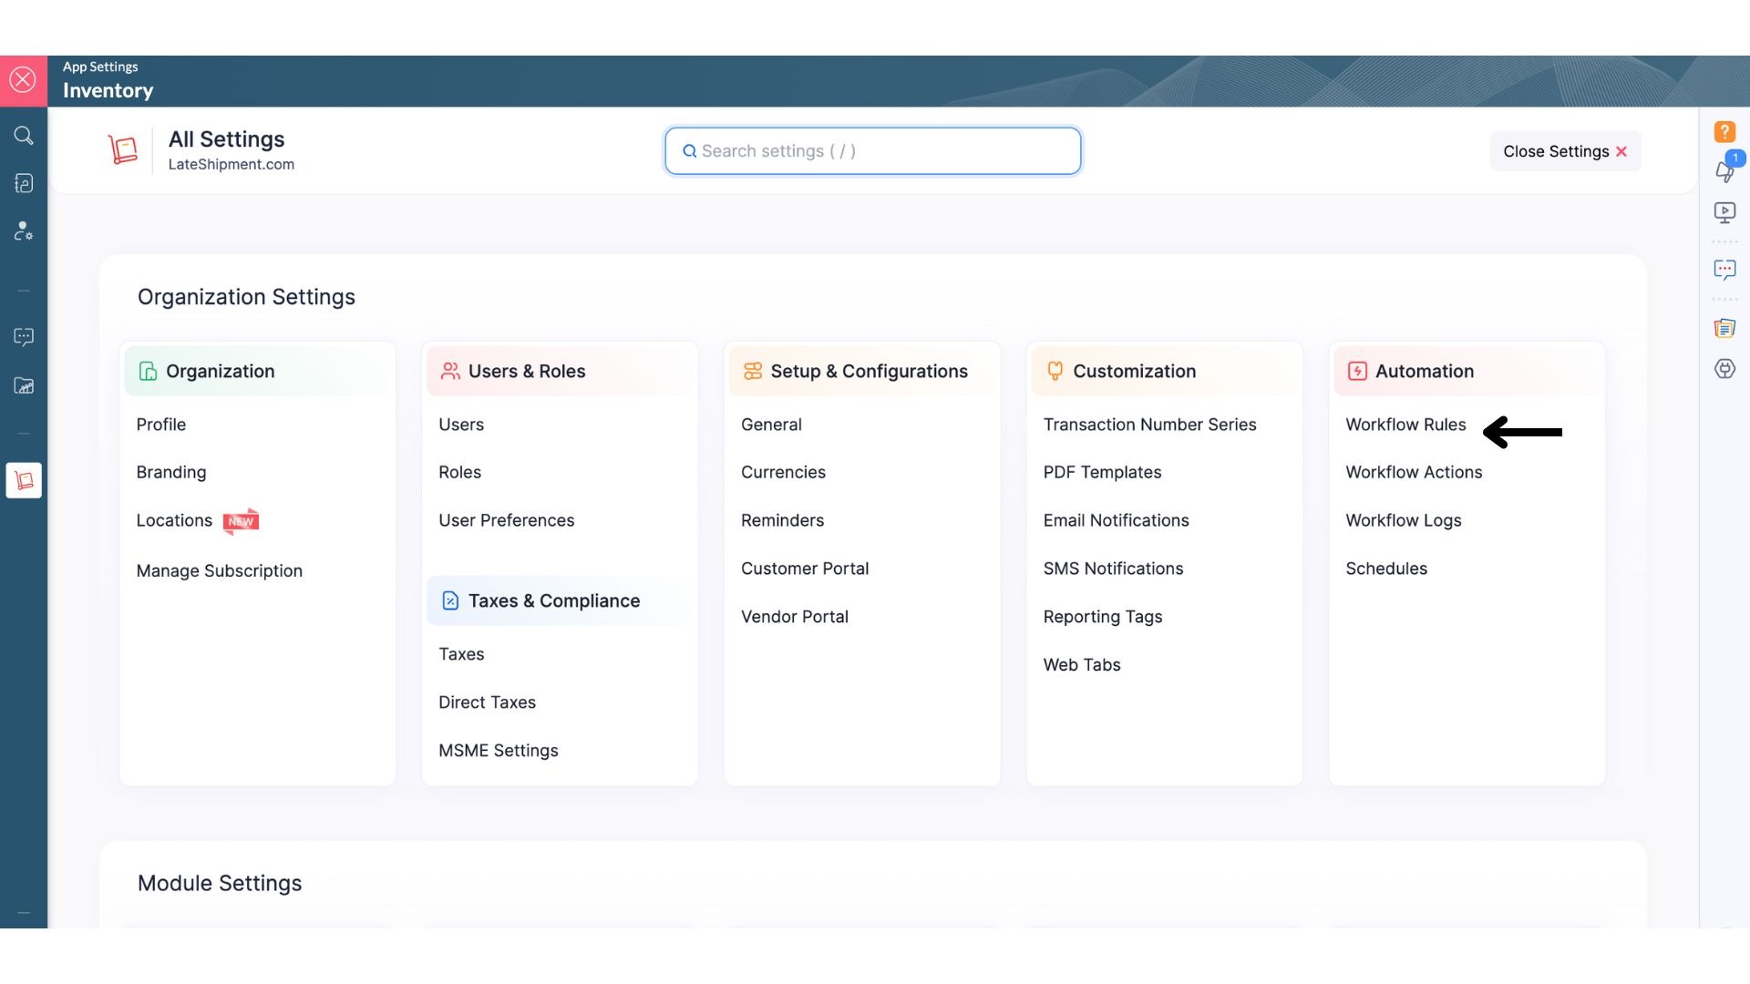Select the Locations item marked NEW
Screen dimensions: 1750x984
(174, 520)
